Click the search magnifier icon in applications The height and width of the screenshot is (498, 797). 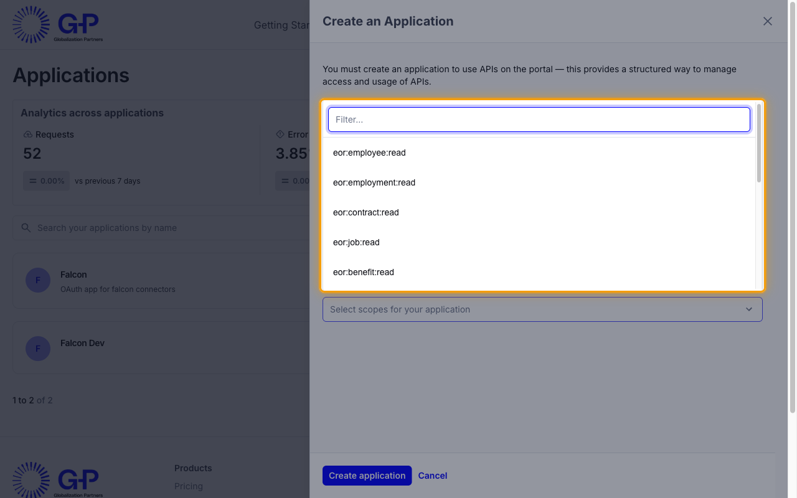(x=26, y=228)
